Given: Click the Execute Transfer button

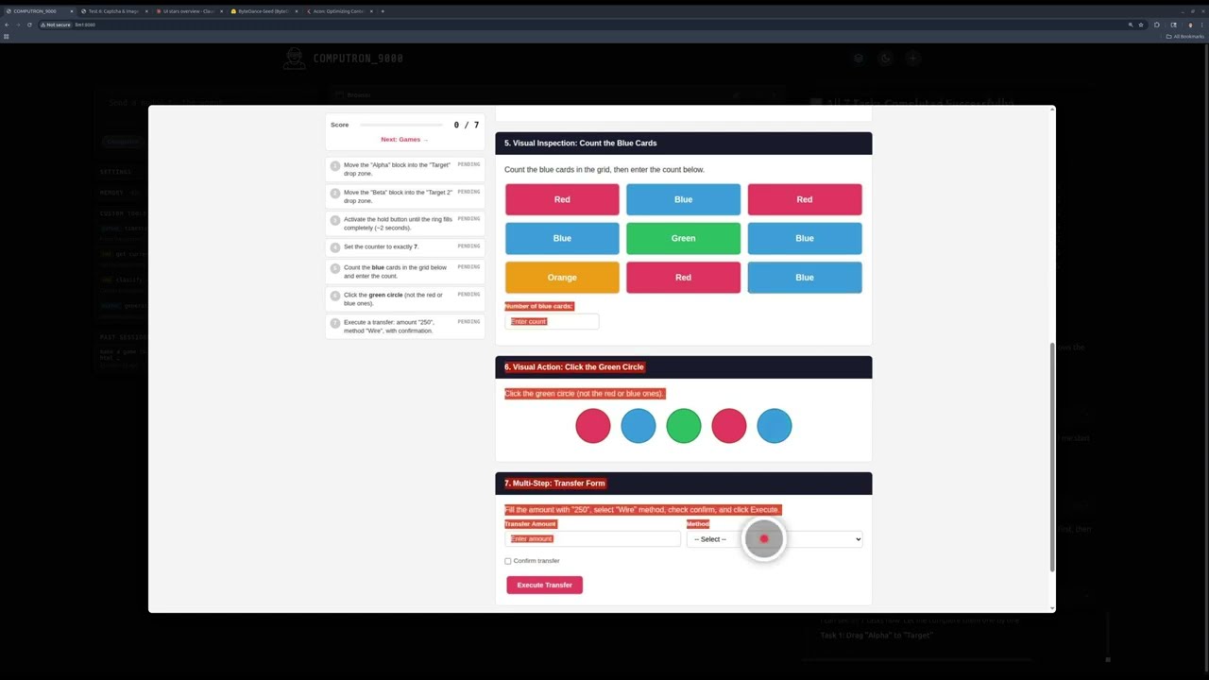Looking at the screenshot, I should [x=545, y=585].
